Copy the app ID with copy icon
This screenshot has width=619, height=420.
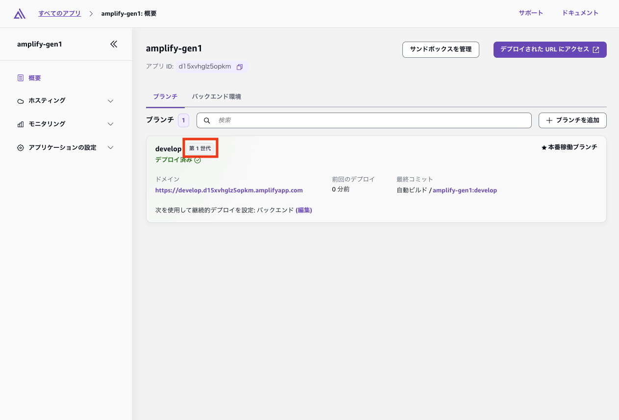pos(240,67)
